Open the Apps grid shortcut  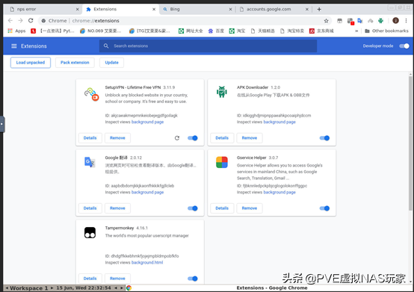coord(16,31)
